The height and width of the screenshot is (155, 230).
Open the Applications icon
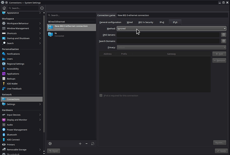(4, 74)
